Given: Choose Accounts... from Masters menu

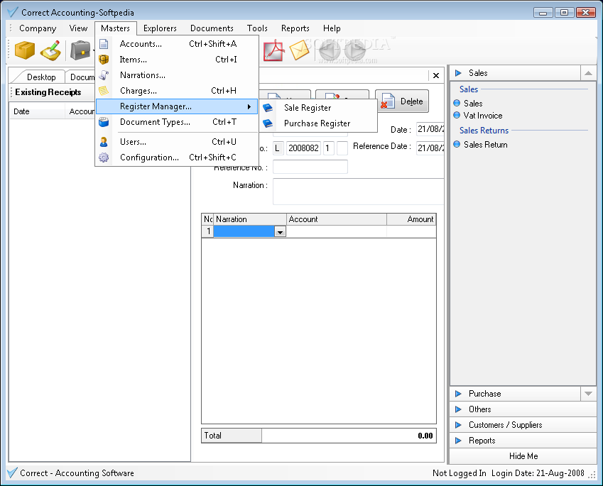Looking at the screenshot, I should (x=177, y=44).
